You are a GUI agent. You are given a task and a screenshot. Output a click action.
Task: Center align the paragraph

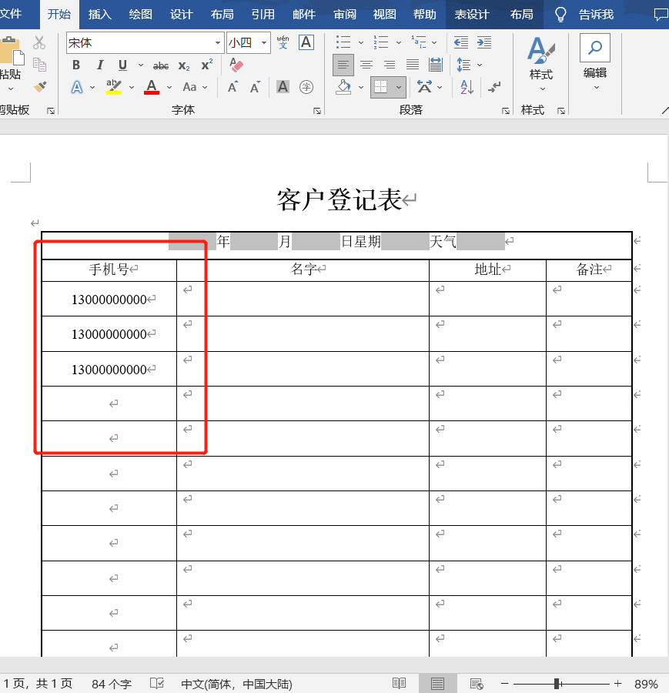[x=366, y=65]
